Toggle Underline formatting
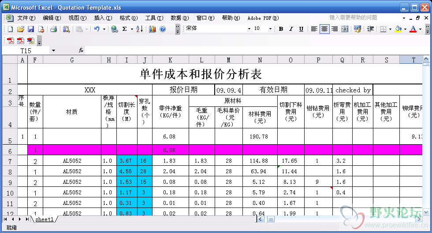This screenshot has width=432, height=233. point(301,29)
